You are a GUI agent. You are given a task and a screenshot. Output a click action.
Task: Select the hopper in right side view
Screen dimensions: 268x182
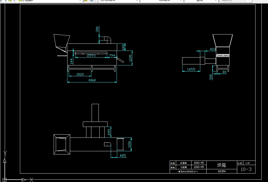(x=223, y=41)
